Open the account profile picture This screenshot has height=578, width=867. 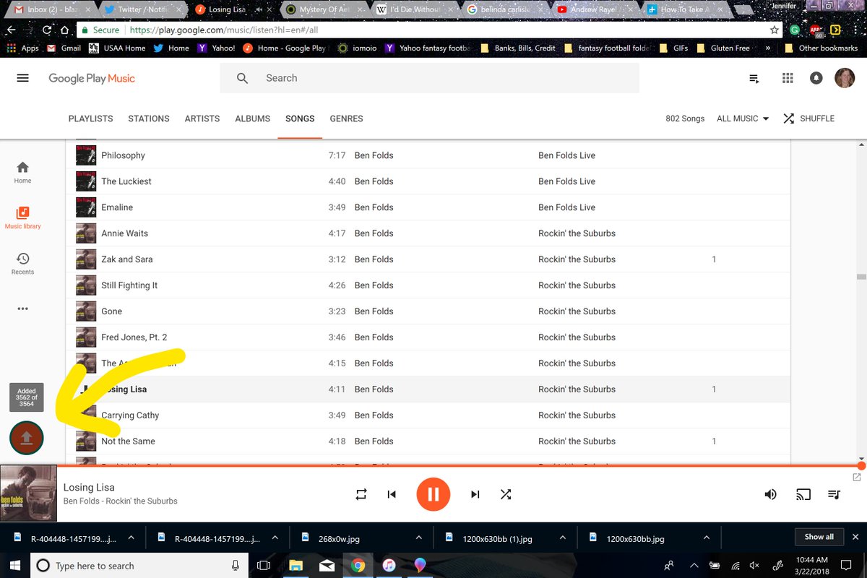pyautogui.click(x=845, y=78)
